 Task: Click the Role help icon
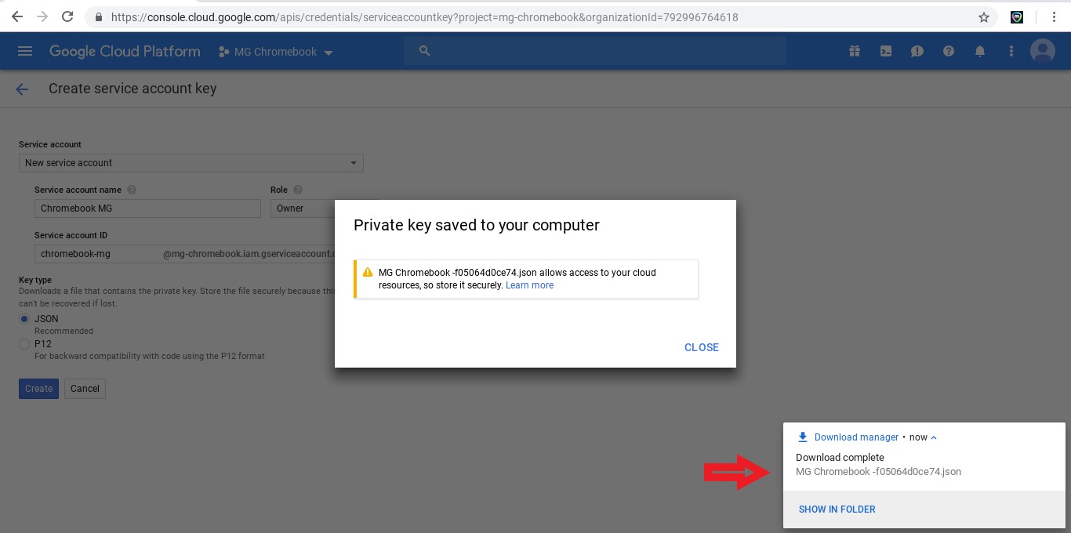click(298, 190)
